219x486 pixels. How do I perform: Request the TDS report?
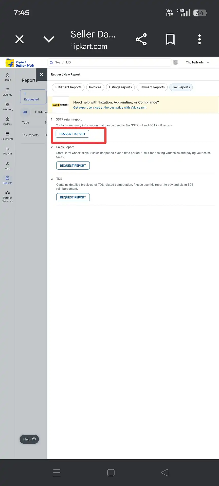pos(73,197)
